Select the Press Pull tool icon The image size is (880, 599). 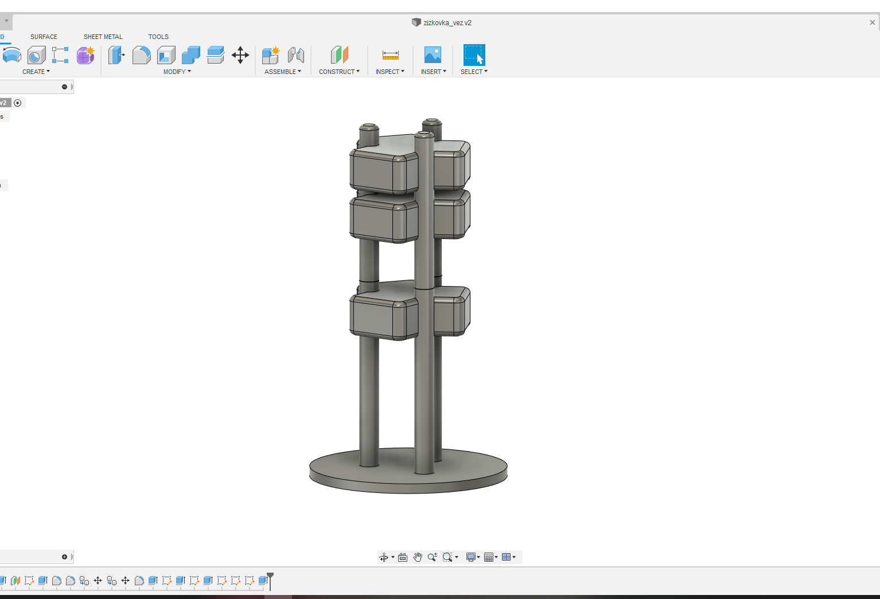point(116,55)
